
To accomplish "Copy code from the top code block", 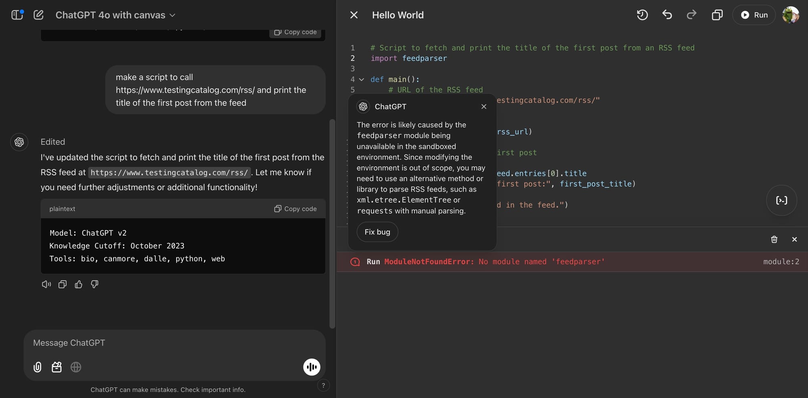I will tap(295, 32).
